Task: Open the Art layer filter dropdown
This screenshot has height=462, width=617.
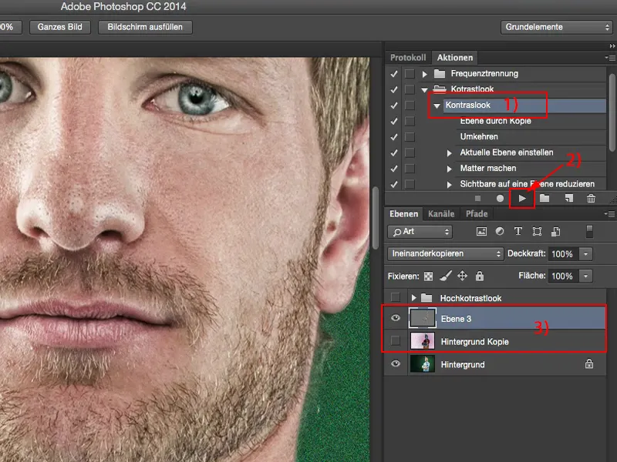Action: (x=420, y=232)
